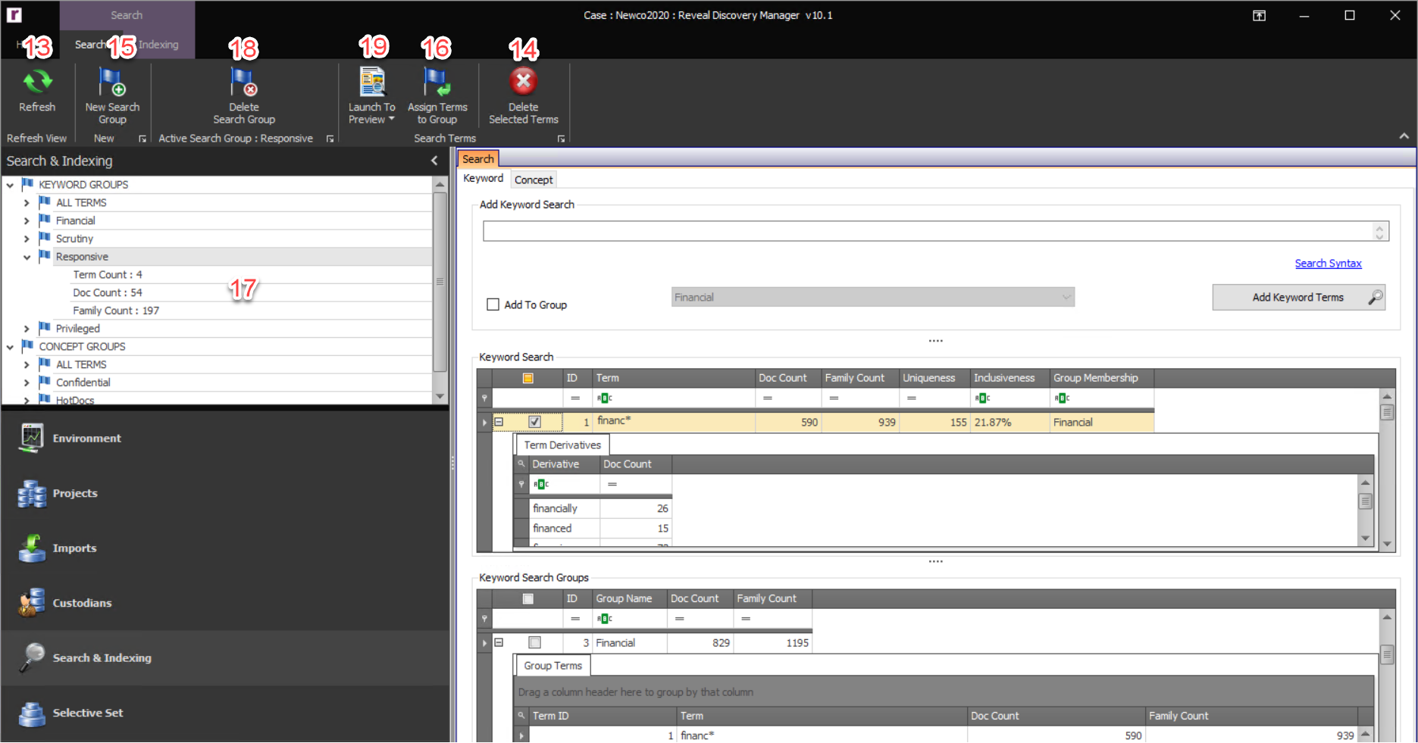Click Group Name filter operator icon
This screenshot has height=743, width=1418.
coord(605,619)
